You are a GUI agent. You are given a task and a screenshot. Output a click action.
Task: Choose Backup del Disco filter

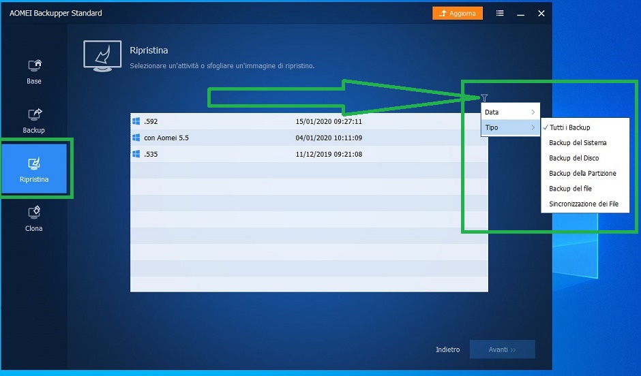coord(585,158)
